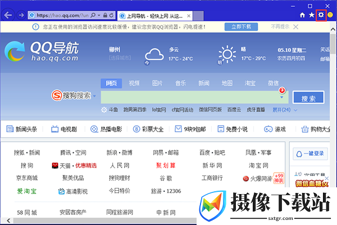
Task: Switch to the 视频 search tab
Action: [x=134, y=83]
